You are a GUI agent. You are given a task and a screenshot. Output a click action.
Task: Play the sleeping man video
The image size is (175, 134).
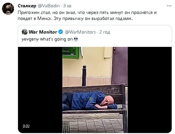click(95, 90)
